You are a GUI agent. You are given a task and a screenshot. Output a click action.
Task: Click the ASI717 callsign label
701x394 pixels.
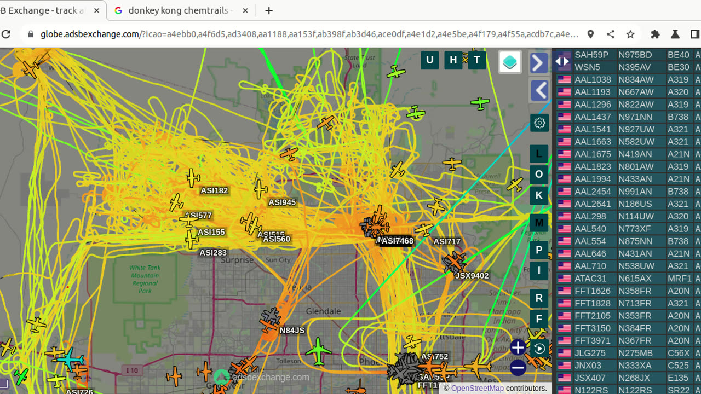(x=447, y=241)
